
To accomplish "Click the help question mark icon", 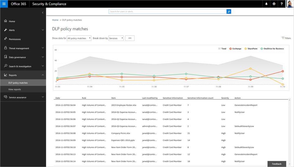I will click(282, 4).
